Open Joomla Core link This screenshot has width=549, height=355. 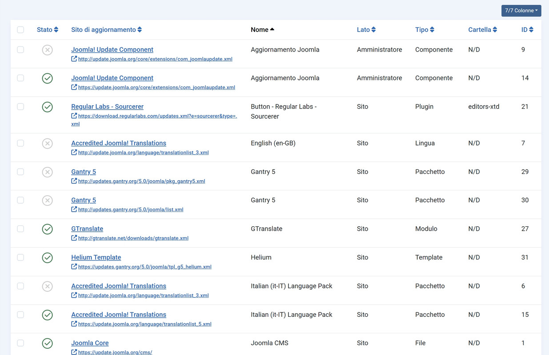coord(90,343)
